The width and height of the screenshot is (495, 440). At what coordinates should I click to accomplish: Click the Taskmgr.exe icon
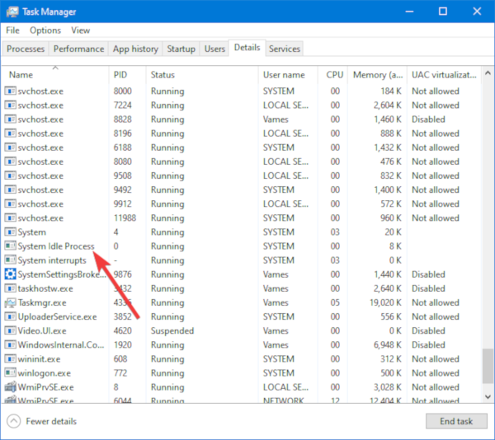click(10, 303)
